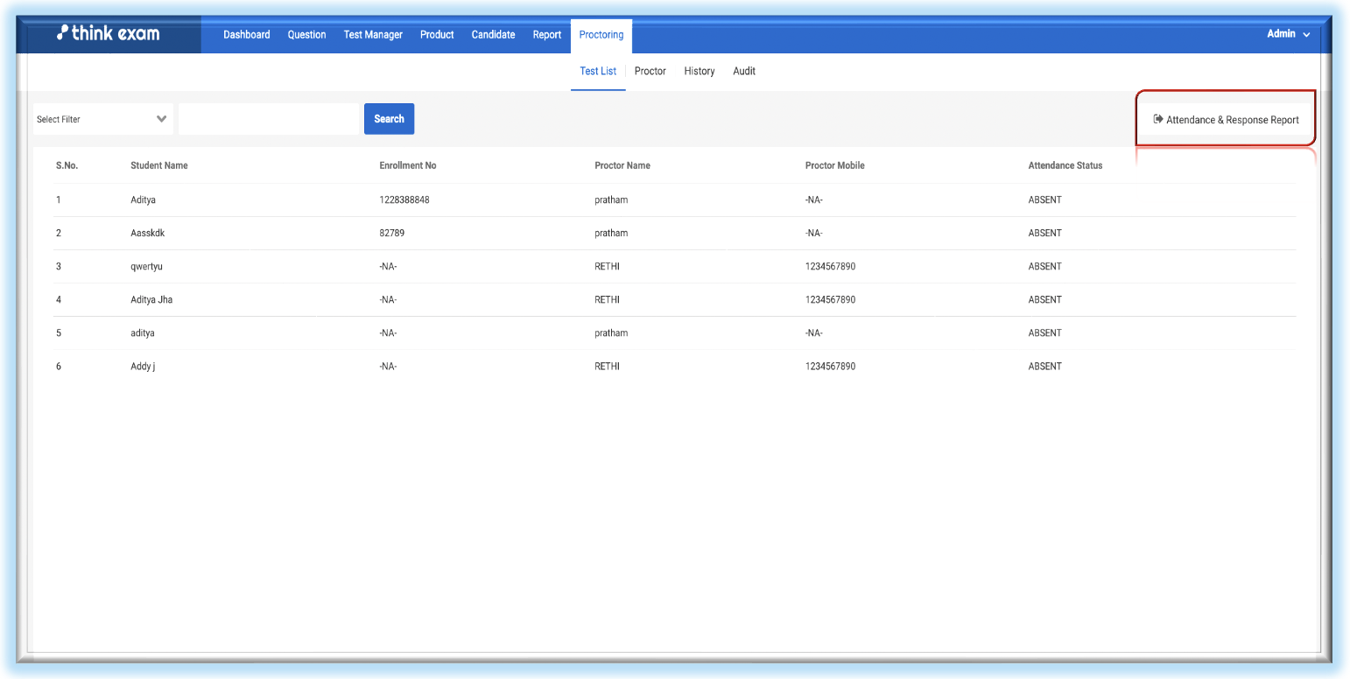The image size is (1350, 679).
Task: Click the Think Exam logo
Action: point(108,34)
